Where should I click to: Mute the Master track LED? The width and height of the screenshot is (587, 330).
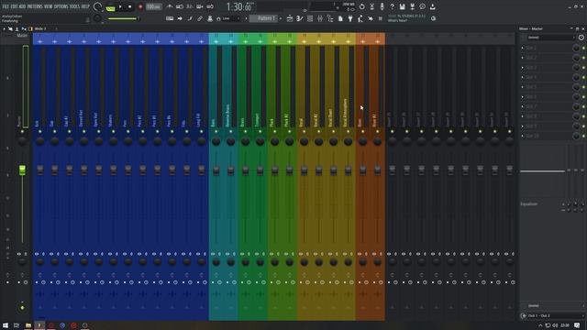click(22, 131)
